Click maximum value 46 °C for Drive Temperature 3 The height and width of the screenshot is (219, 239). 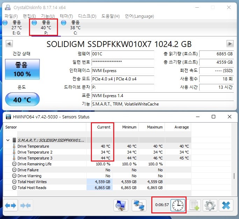[158, 158]
